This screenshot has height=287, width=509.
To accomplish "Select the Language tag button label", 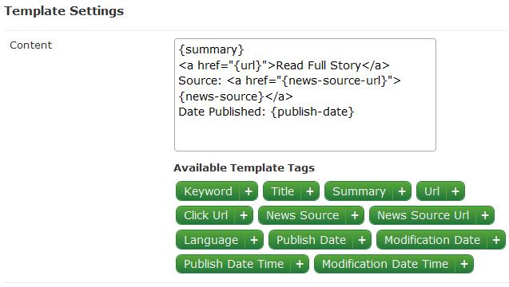I will click(211, 240).
